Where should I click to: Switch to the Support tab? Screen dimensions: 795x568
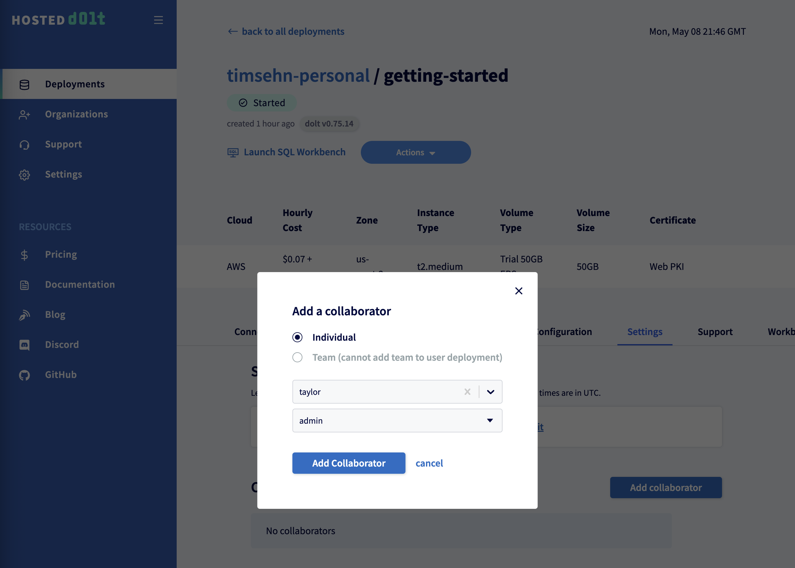(x=715, y=332)
